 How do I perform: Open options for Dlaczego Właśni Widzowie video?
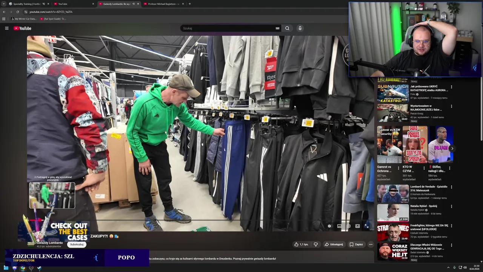[x=451, y=245]
